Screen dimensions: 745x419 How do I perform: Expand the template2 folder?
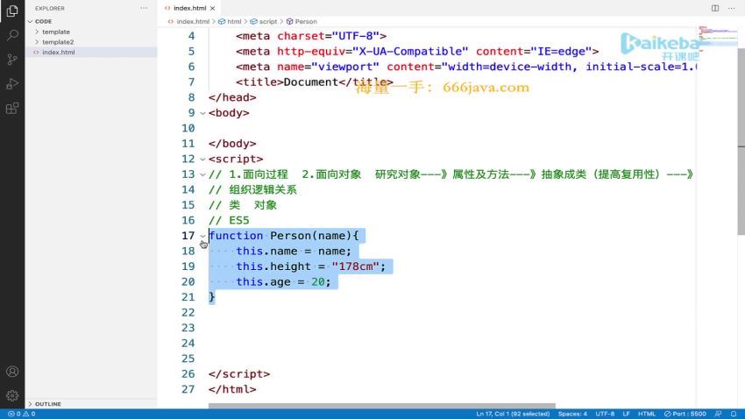58,42
